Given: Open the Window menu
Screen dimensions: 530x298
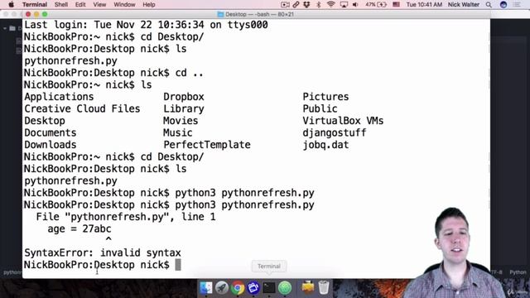Looking at the screenshot, I should (124, 4).
